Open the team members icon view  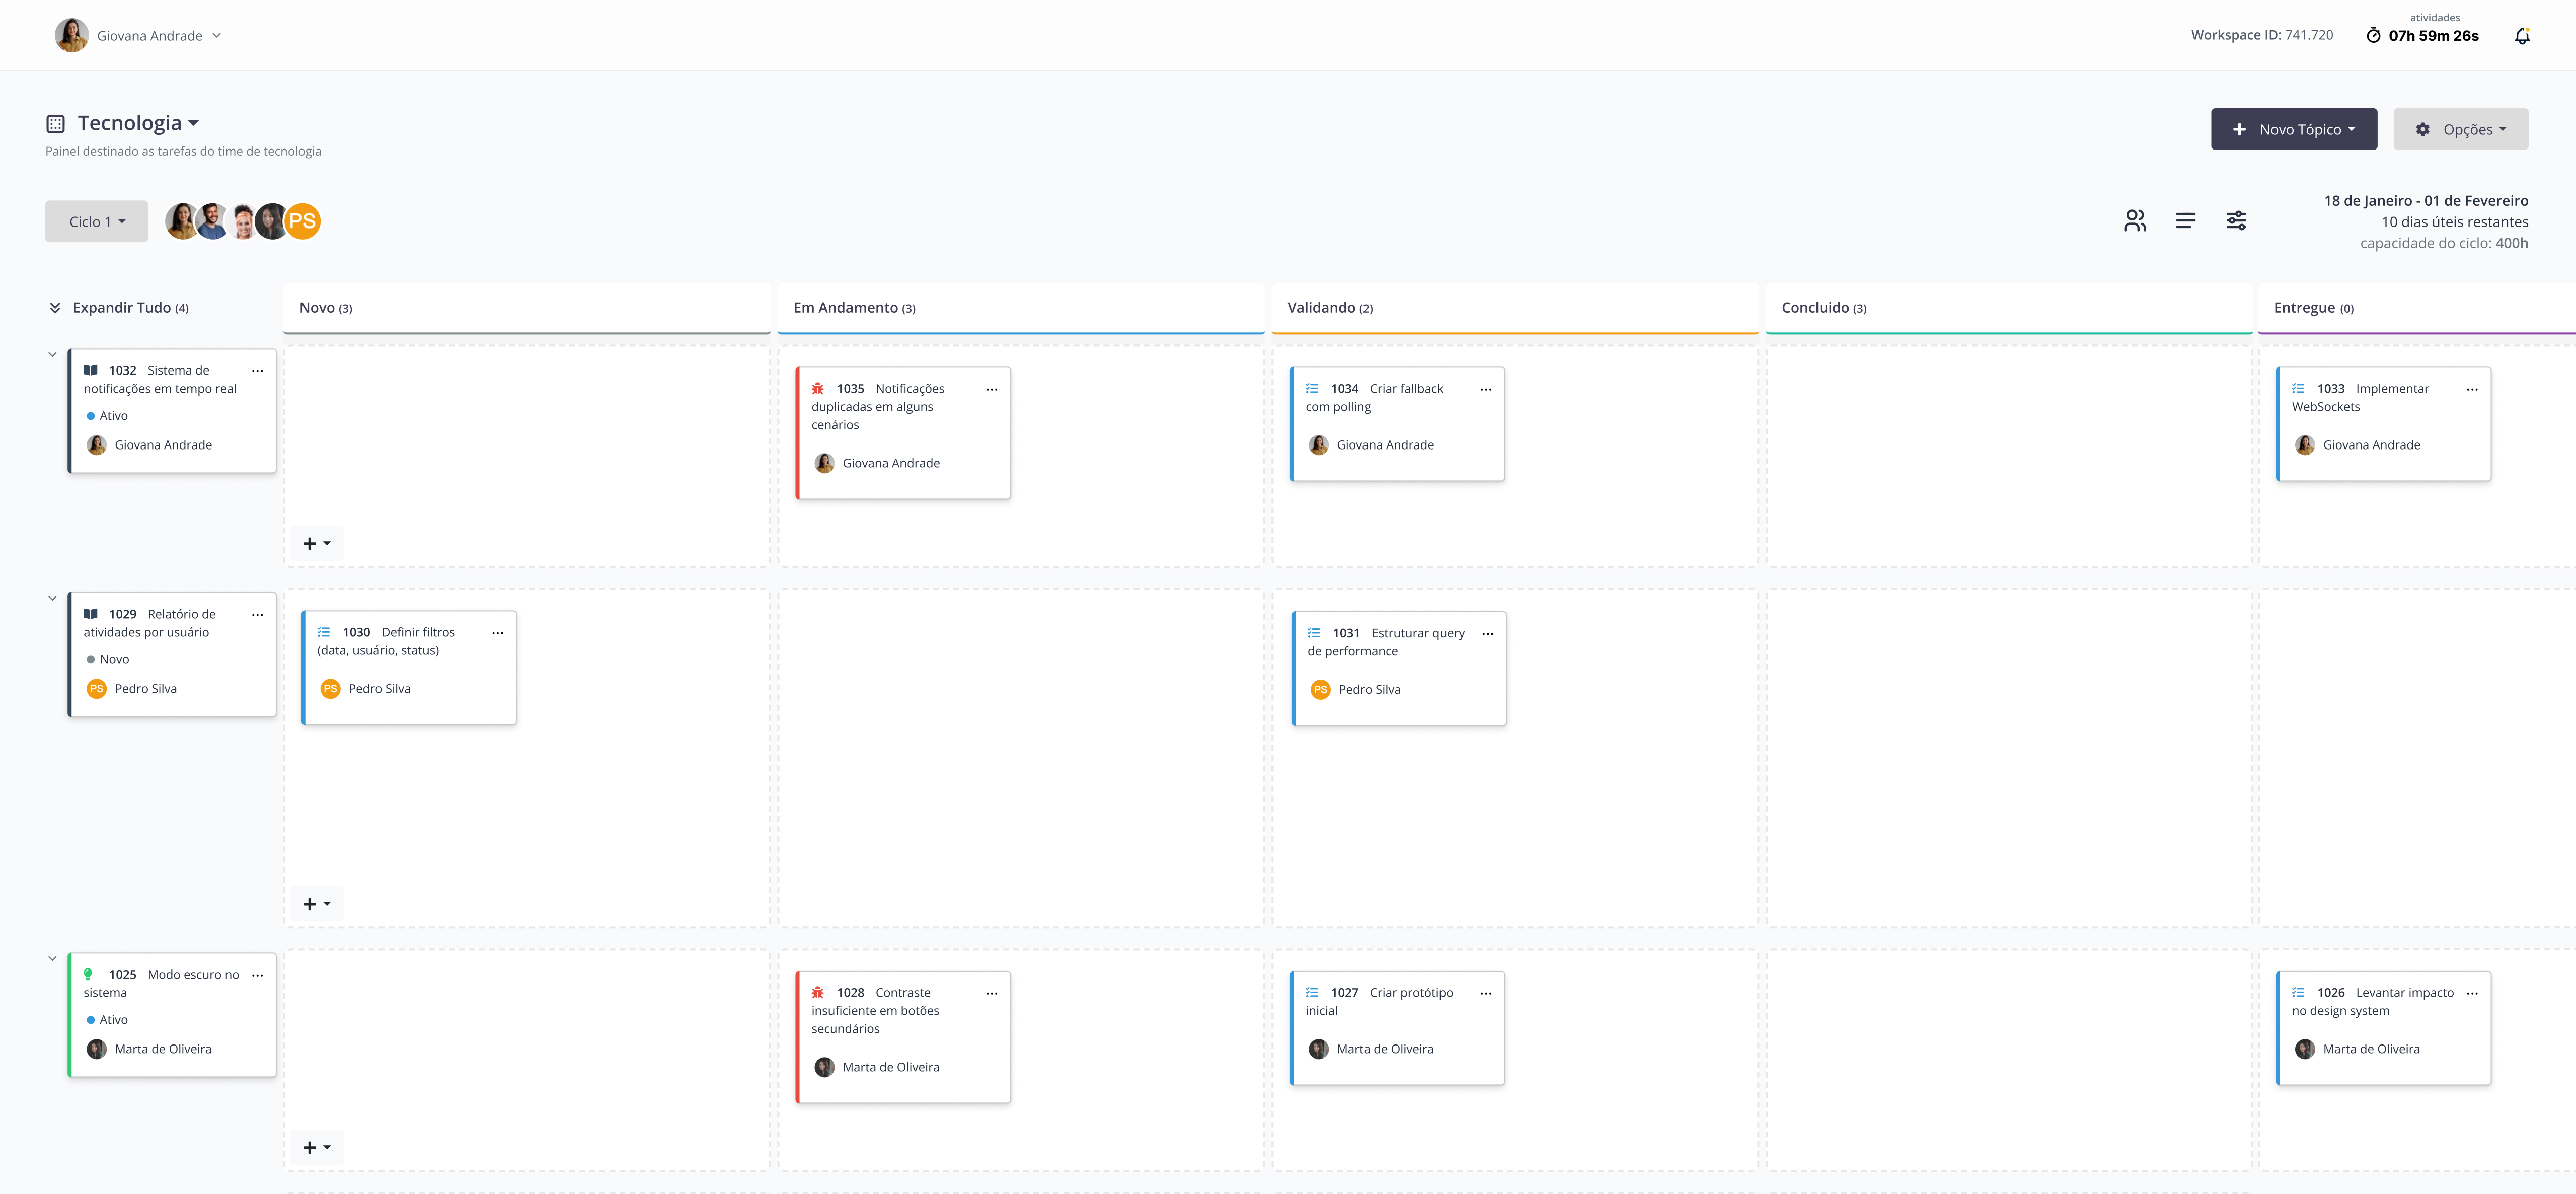pyautogui.click(x=2134, y=221)
